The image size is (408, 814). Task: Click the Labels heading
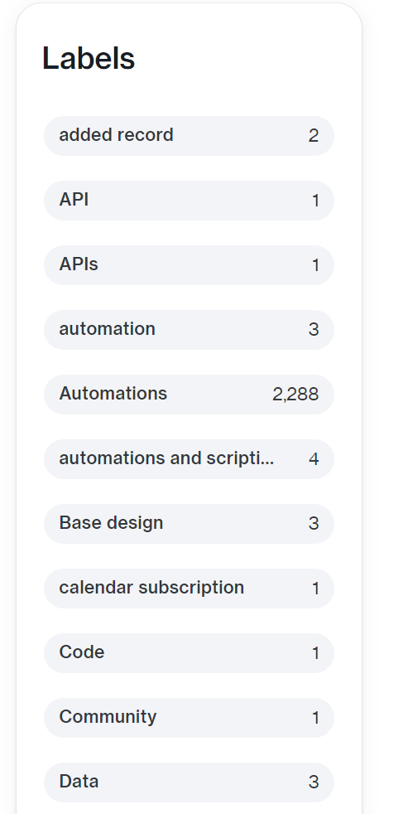[x=88, y=58]
